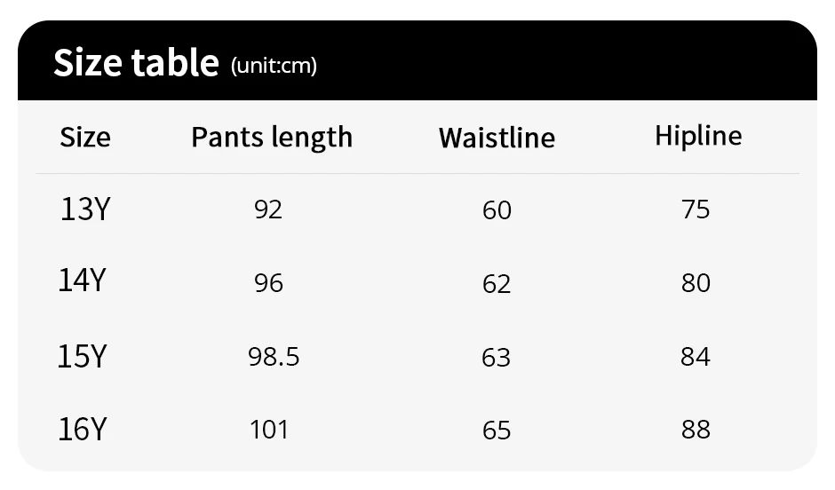835x490 pixels.
Task: Click the Size table title
Action: (136, 62)
